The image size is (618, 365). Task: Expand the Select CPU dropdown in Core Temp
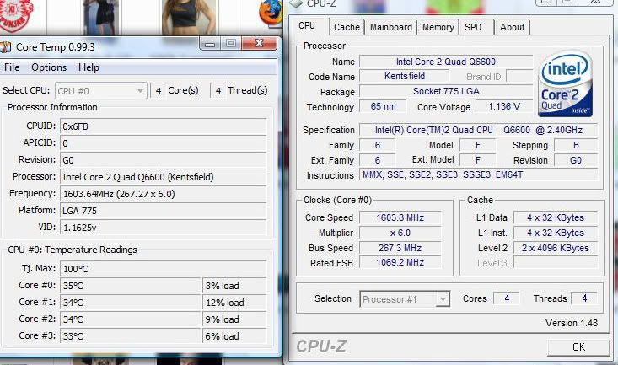coord(101,91)
